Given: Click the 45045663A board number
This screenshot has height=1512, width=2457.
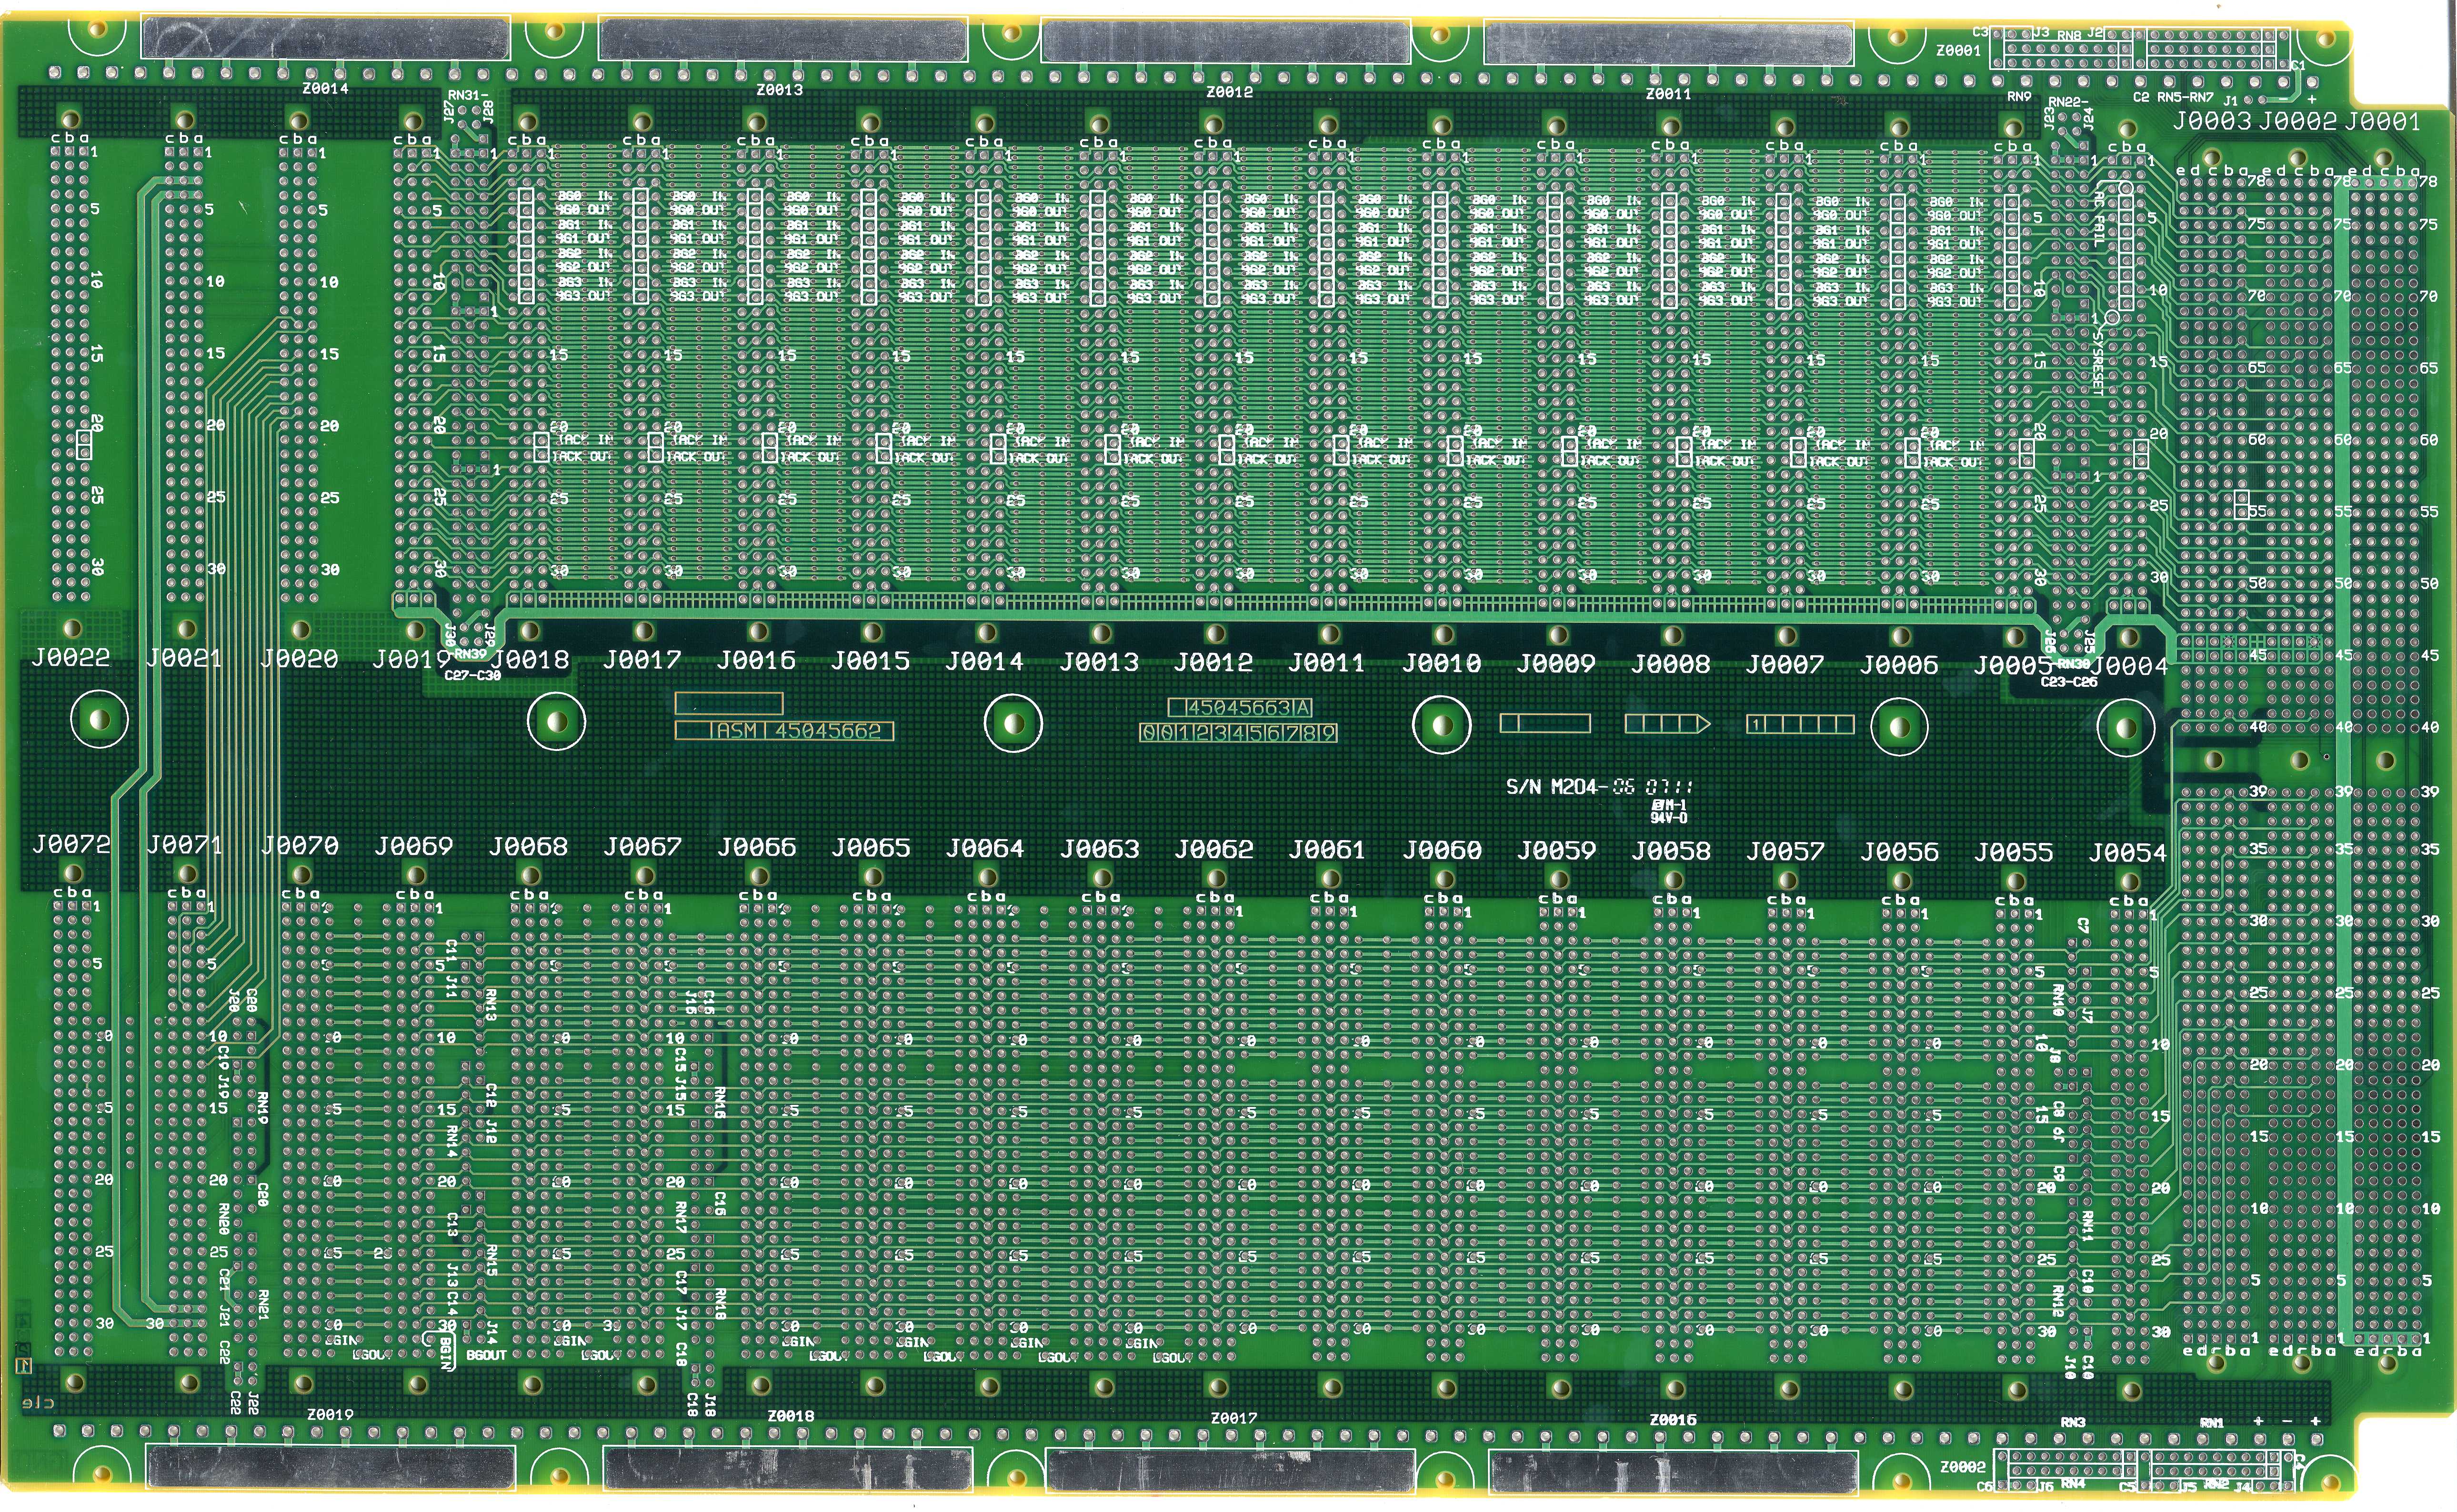Looking at the screenshot, I should [x=1239, y=708].
